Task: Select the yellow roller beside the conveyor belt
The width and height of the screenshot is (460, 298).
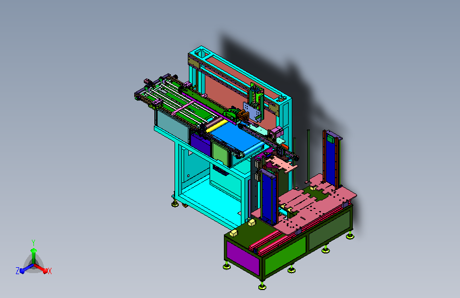Action: click(216, 126)
